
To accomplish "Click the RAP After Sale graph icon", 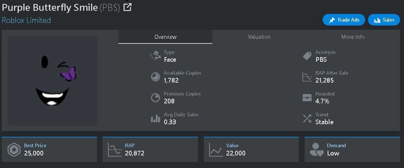I will (307, 77).
